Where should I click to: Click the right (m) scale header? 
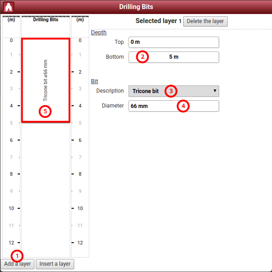click(x=80, y=20)
